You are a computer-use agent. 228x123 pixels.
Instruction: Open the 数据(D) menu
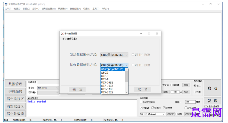pyautogui.click(x=26, y=9)
